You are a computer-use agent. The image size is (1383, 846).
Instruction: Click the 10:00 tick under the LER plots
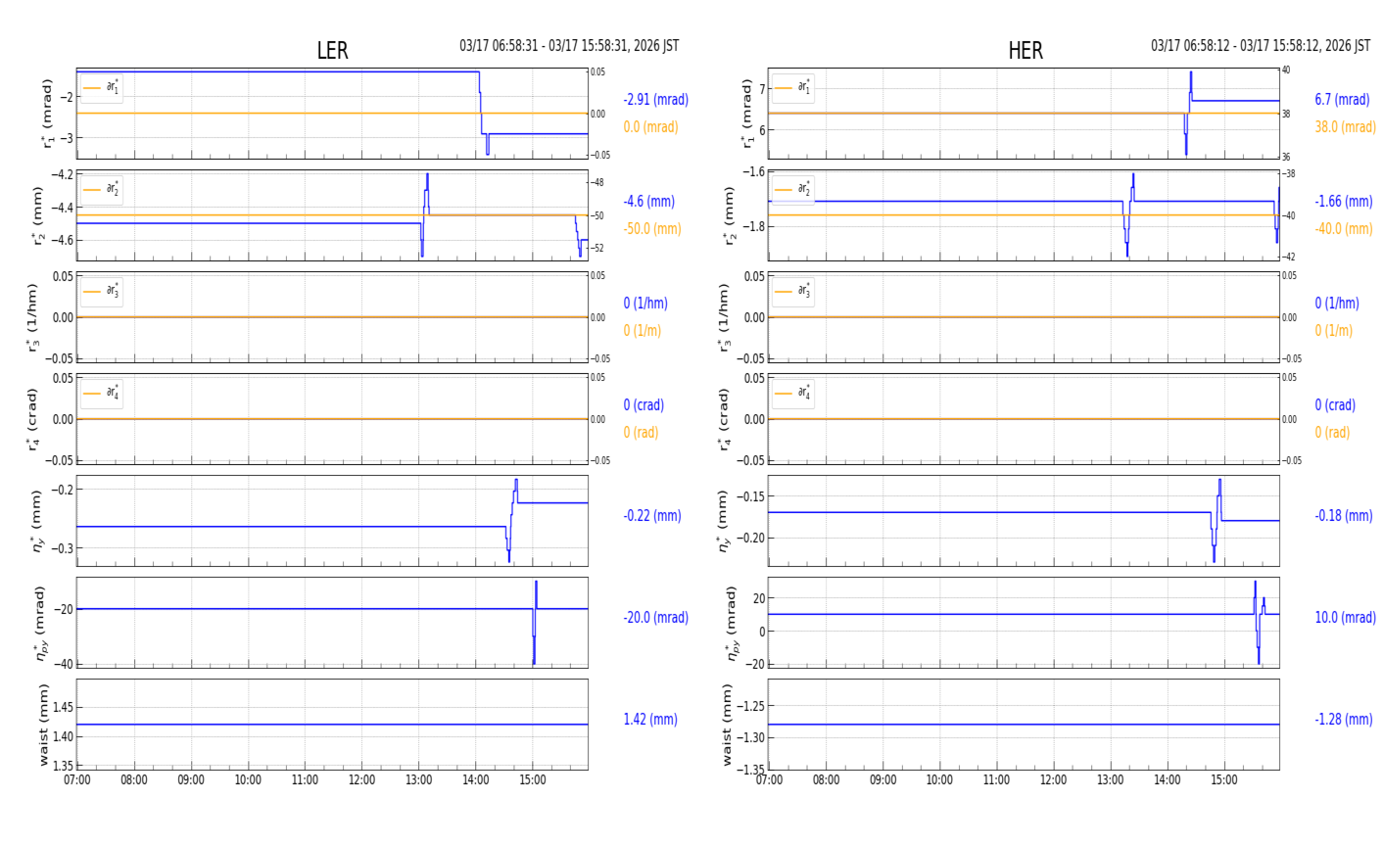pos(248,780)
